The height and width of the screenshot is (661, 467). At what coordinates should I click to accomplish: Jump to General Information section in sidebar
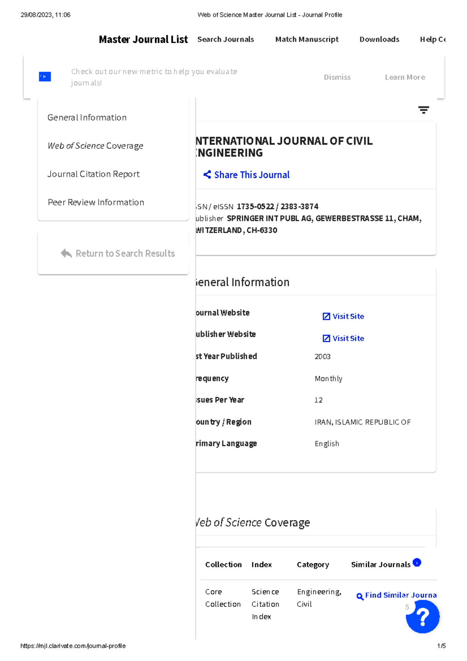[x=87, y=118]
